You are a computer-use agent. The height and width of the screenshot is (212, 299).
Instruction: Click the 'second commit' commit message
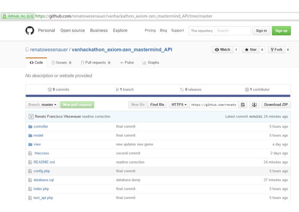[128, 153]
